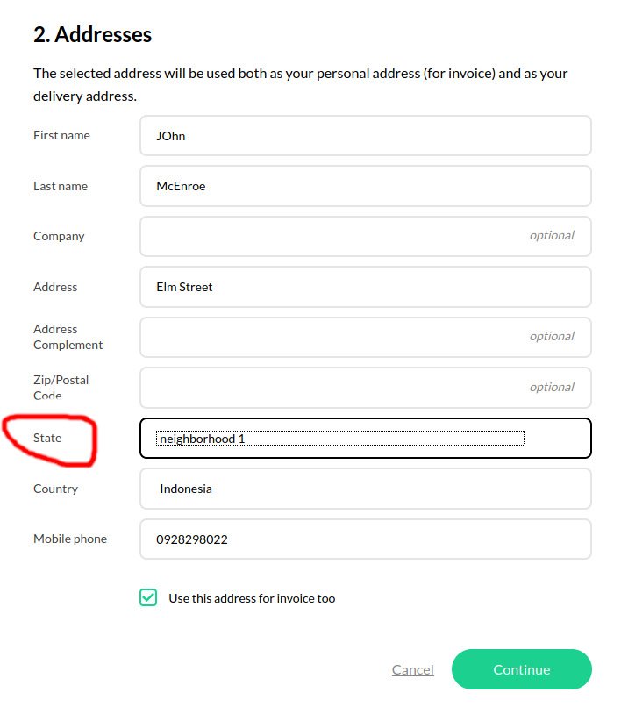Cancel the address form
The height and width of the screenshot is (707, 621).
412,669
